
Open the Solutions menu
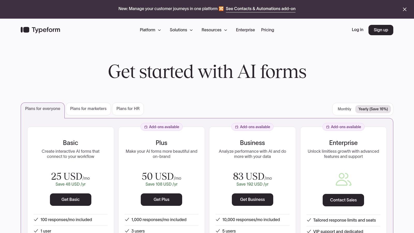tap(181, 30)
